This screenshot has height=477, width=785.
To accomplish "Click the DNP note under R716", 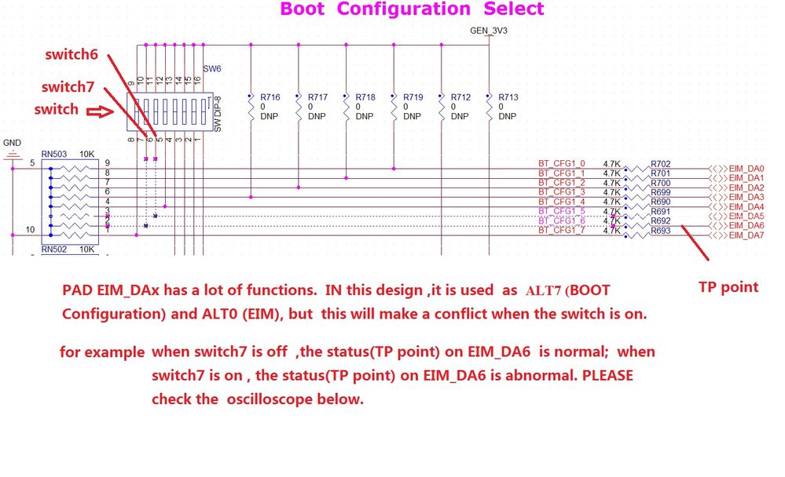I will point(269,116).
